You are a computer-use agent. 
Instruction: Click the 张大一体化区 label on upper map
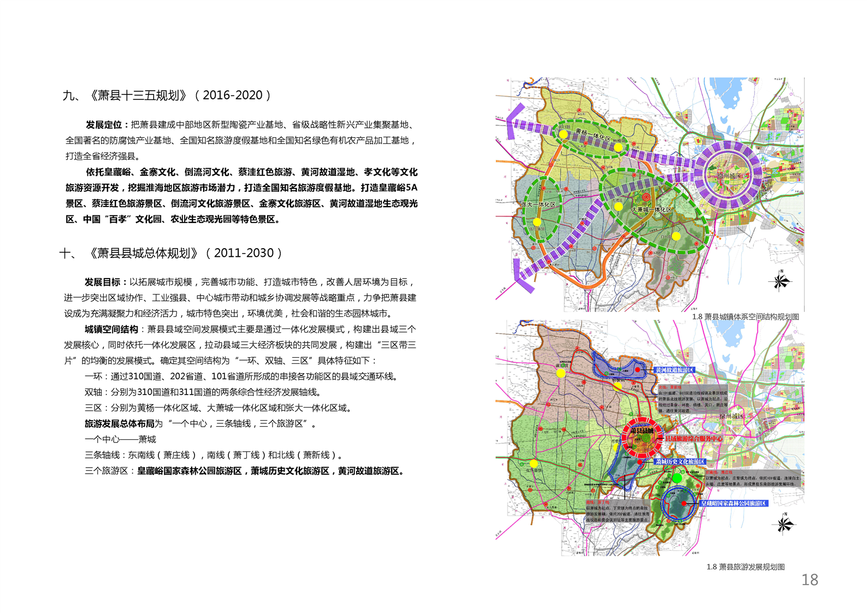coord(538,204)
